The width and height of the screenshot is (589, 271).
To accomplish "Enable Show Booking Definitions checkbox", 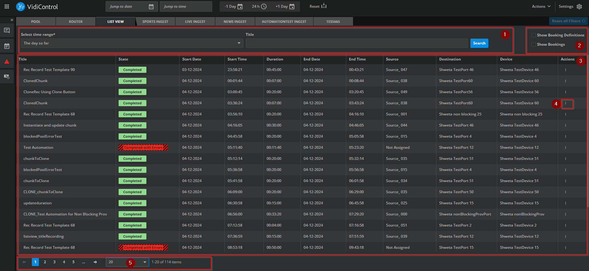I will (x=533, y=35).
